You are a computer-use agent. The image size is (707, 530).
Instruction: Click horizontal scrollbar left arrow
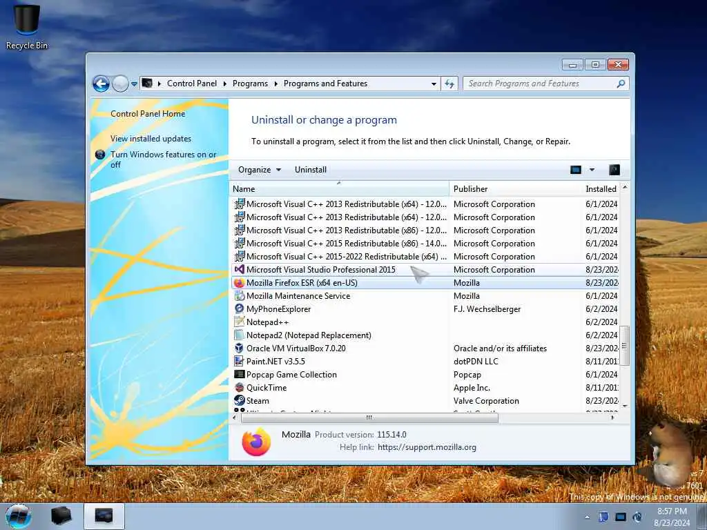pos(235,418)
